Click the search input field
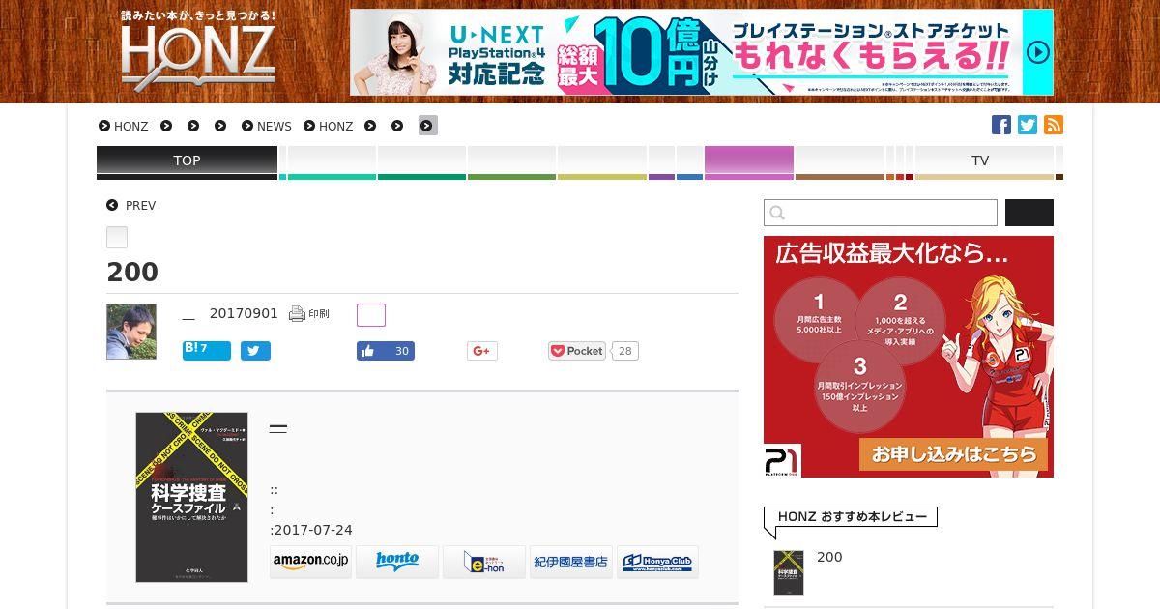 click(881, 213)
